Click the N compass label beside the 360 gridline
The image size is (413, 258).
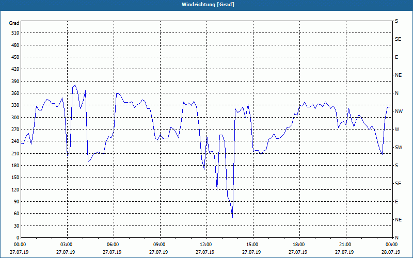(396, 93)
